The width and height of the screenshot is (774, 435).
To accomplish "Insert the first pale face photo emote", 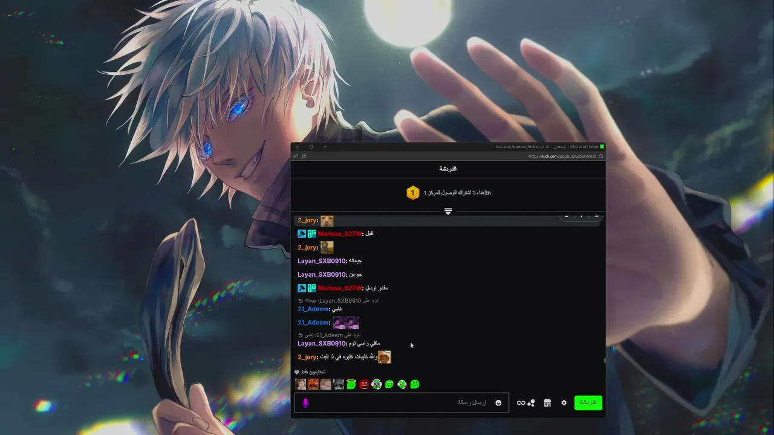I will [x=301, y=384].
